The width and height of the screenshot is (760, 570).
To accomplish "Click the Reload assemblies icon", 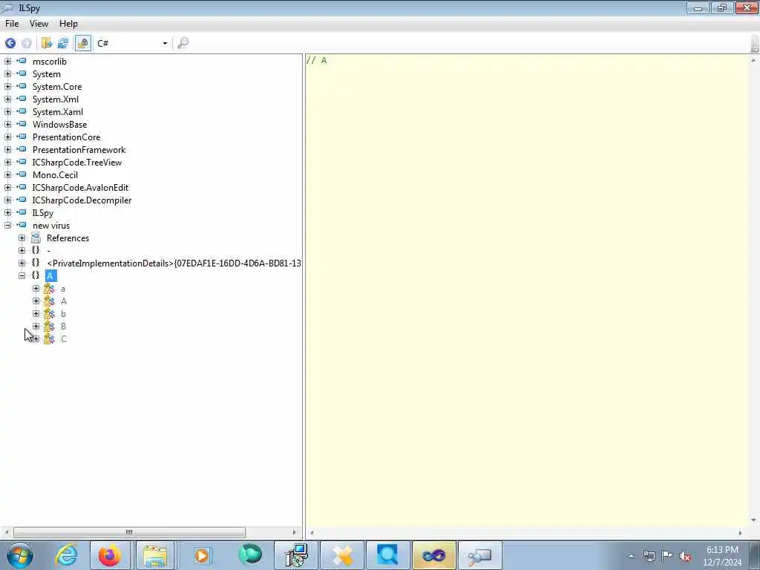I will click(63, 43).
